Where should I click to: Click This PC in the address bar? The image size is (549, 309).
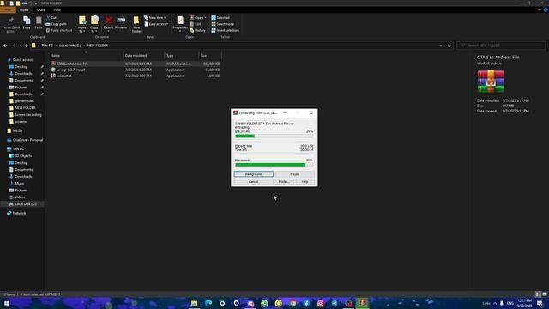pos(47,45)
